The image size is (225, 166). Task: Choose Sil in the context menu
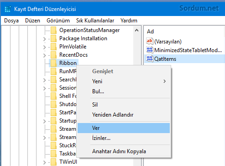(124, 105)
